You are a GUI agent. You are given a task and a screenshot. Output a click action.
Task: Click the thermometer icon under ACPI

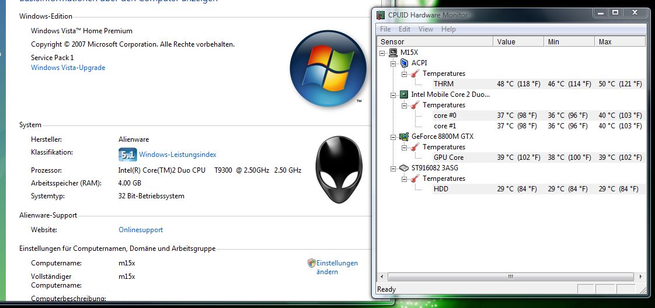pyautogui.click(x=415, y=73)
